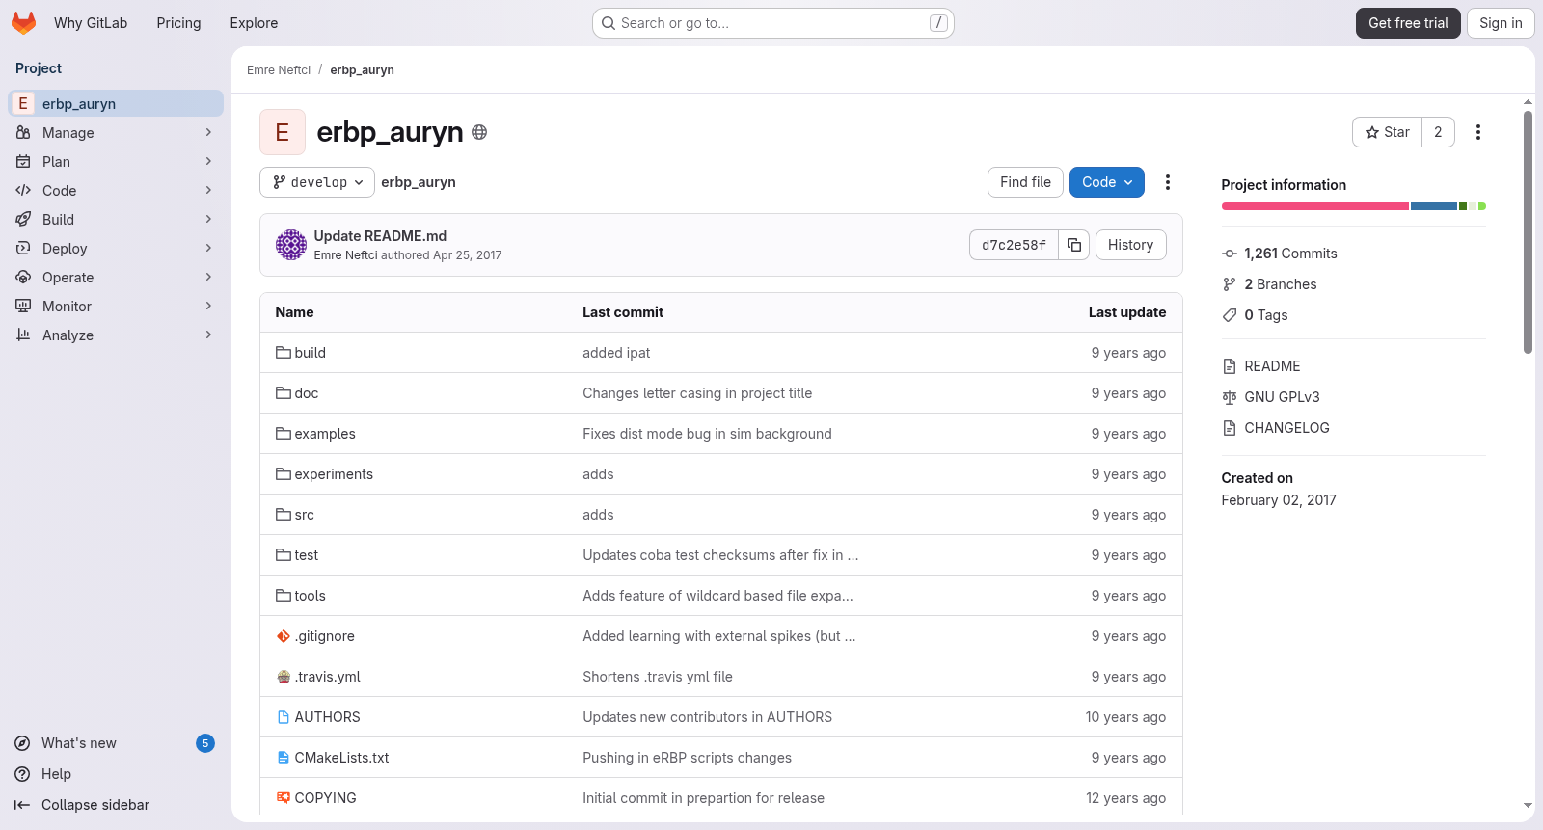1543x830 pixels.
Task: Expand the Deploy sidebar section
Action: pos(116,249)
